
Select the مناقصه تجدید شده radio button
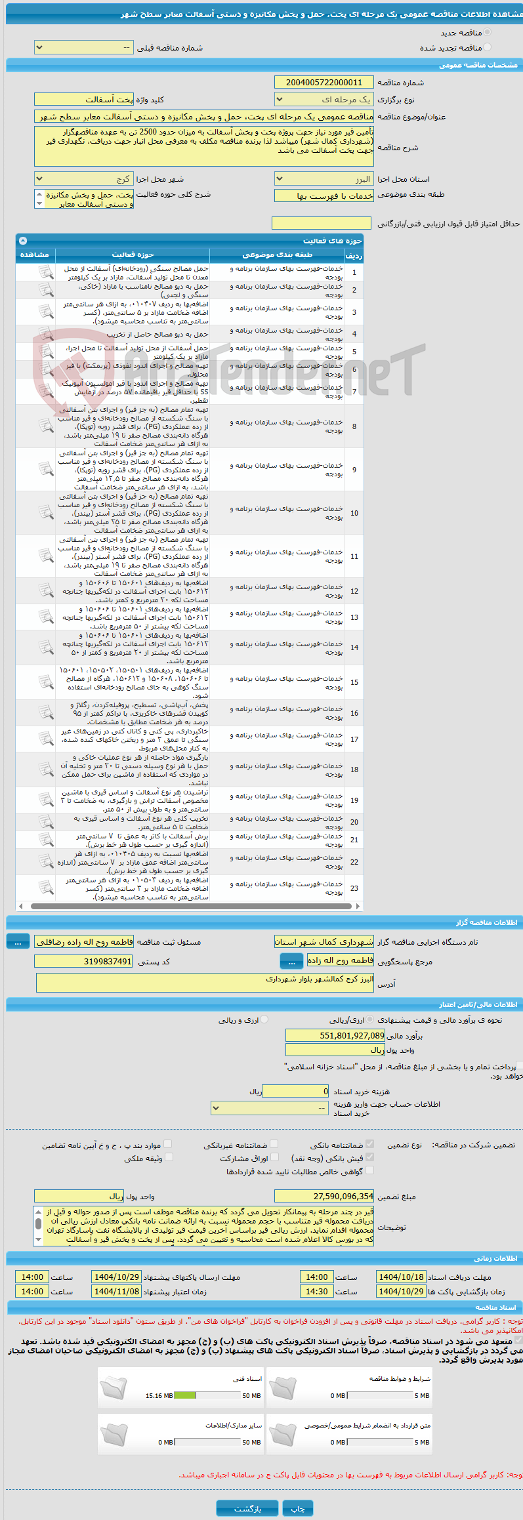click(x=487, y=47)
